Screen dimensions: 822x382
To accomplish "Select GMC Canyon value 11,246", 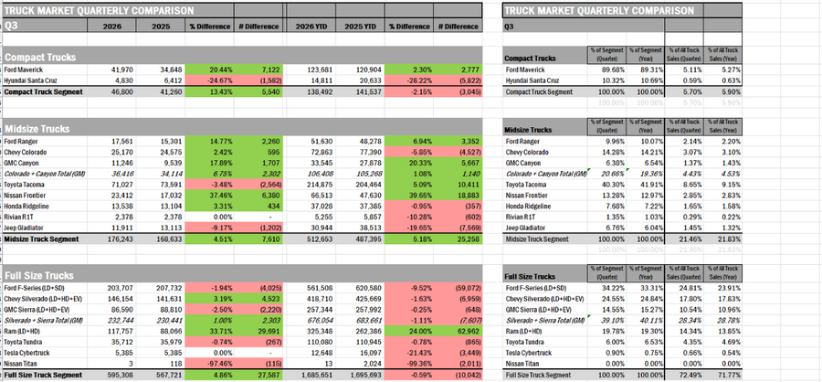I will (x=111, y=163).
